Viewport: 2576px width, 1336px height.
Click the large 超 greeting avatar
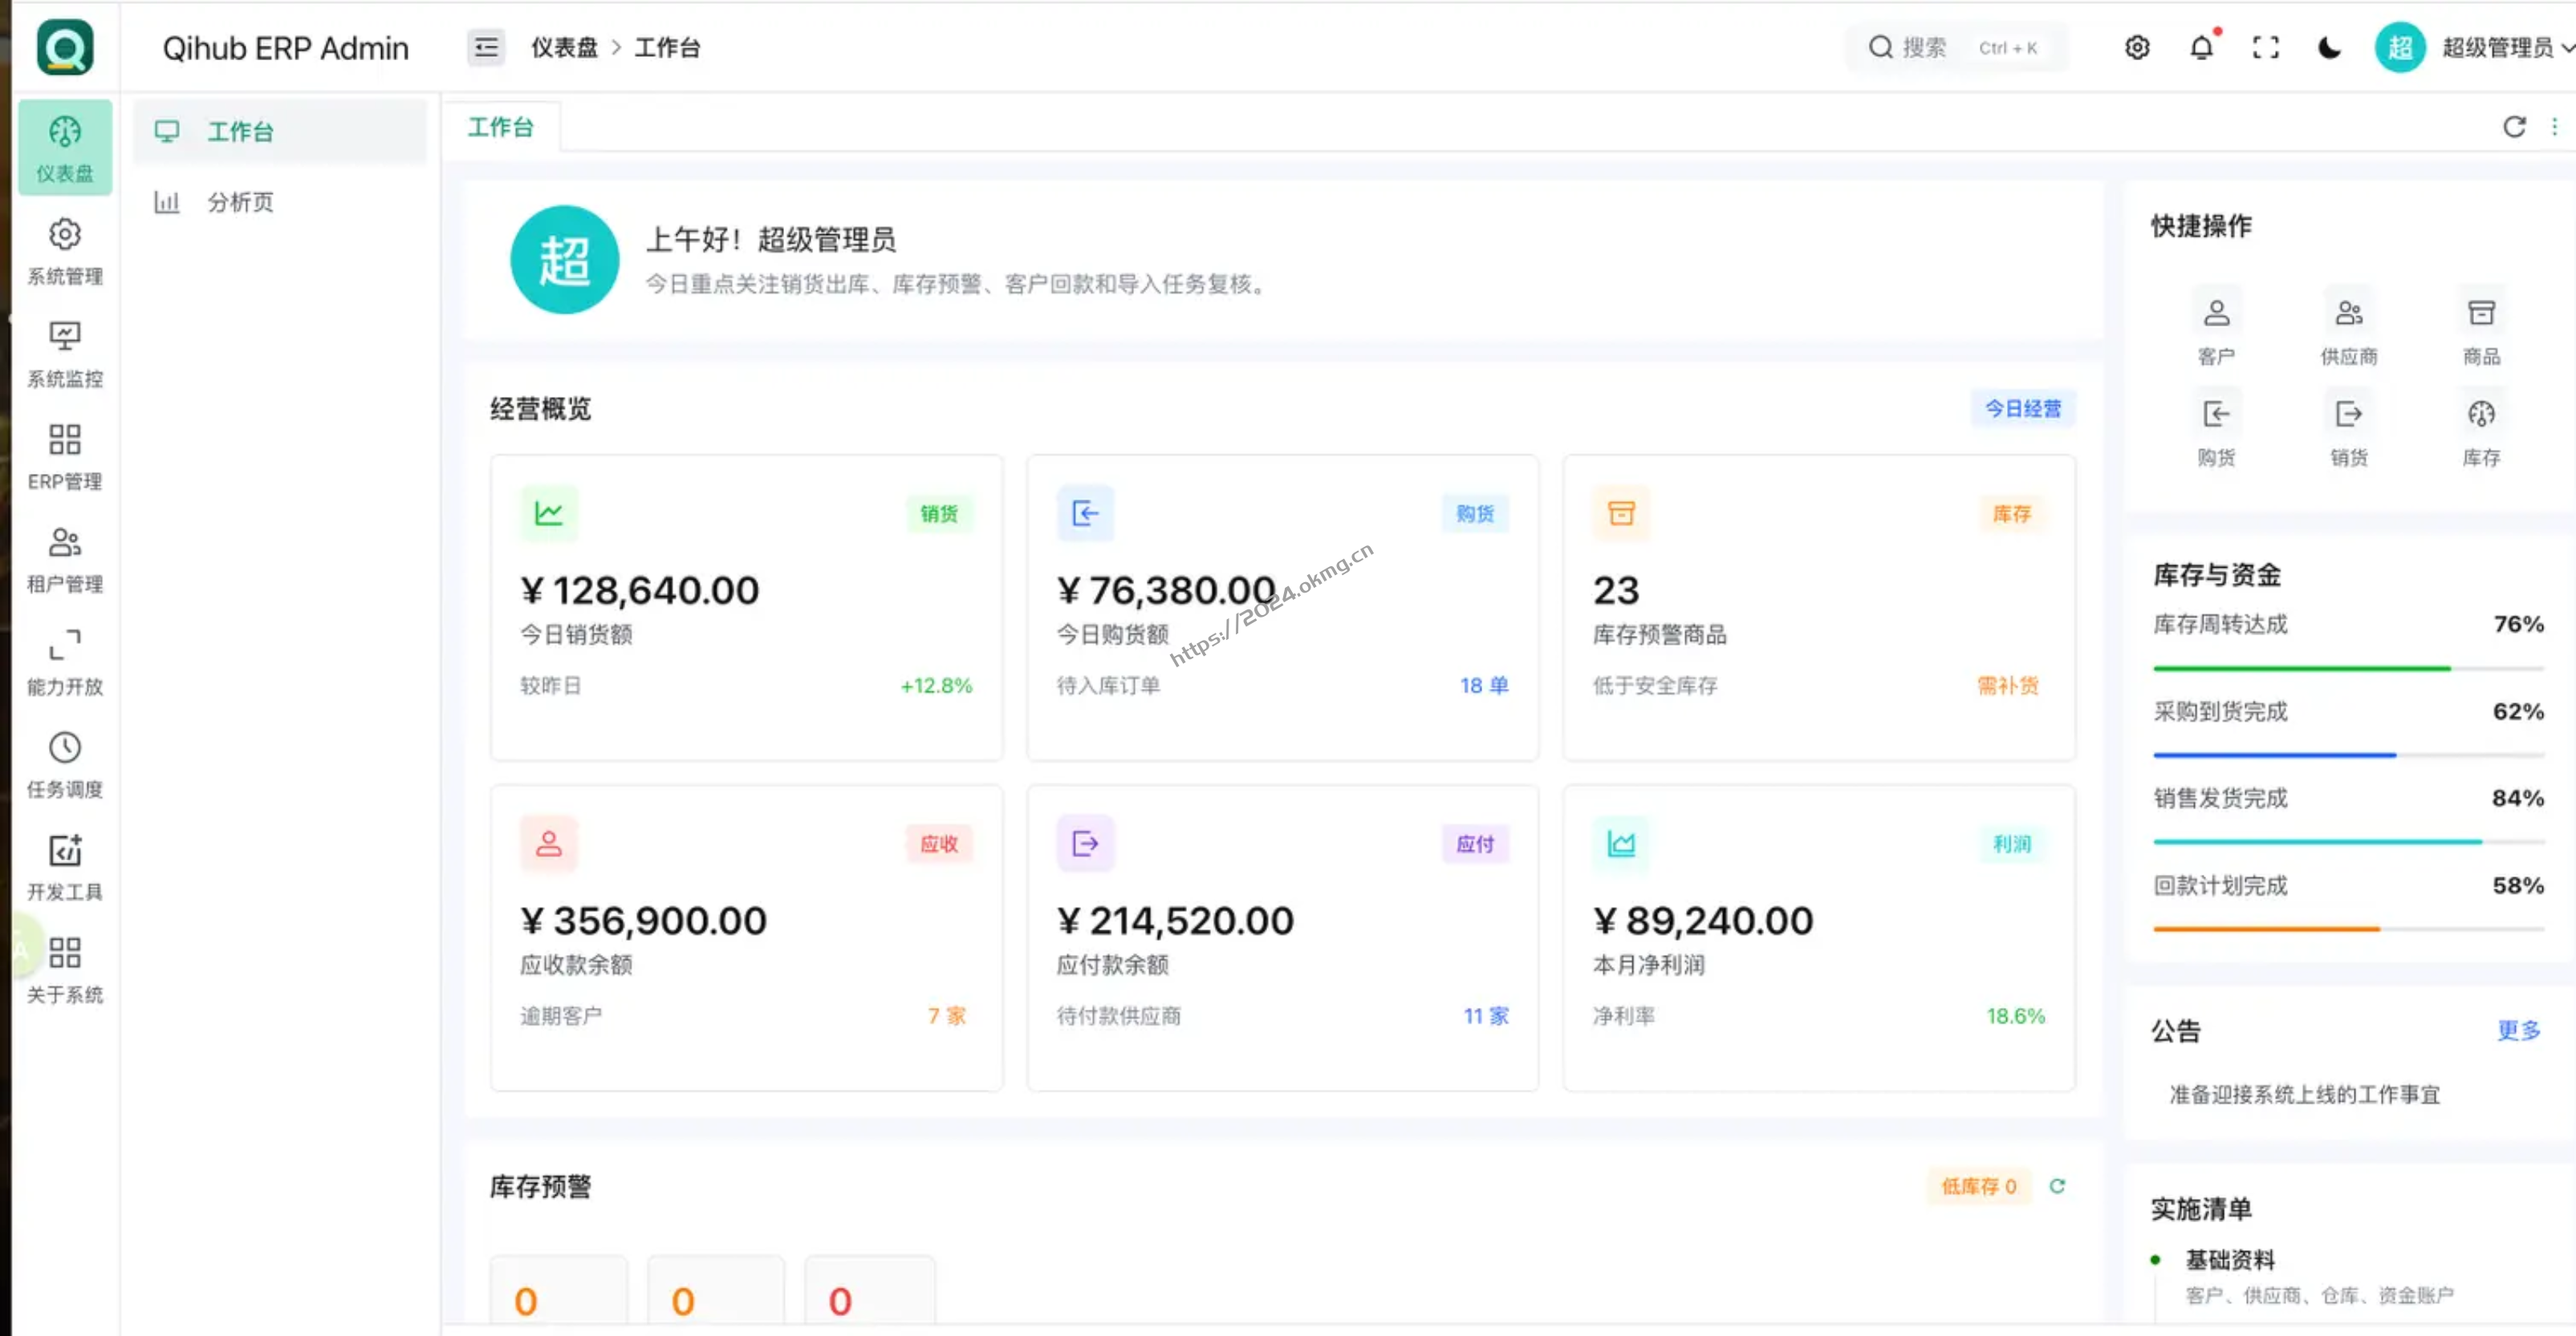564,260
